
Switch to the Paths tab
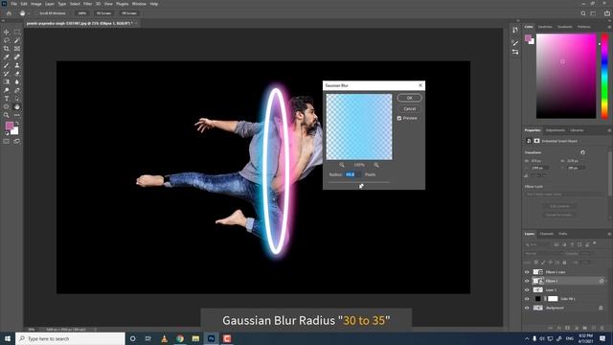pos(562,234)
